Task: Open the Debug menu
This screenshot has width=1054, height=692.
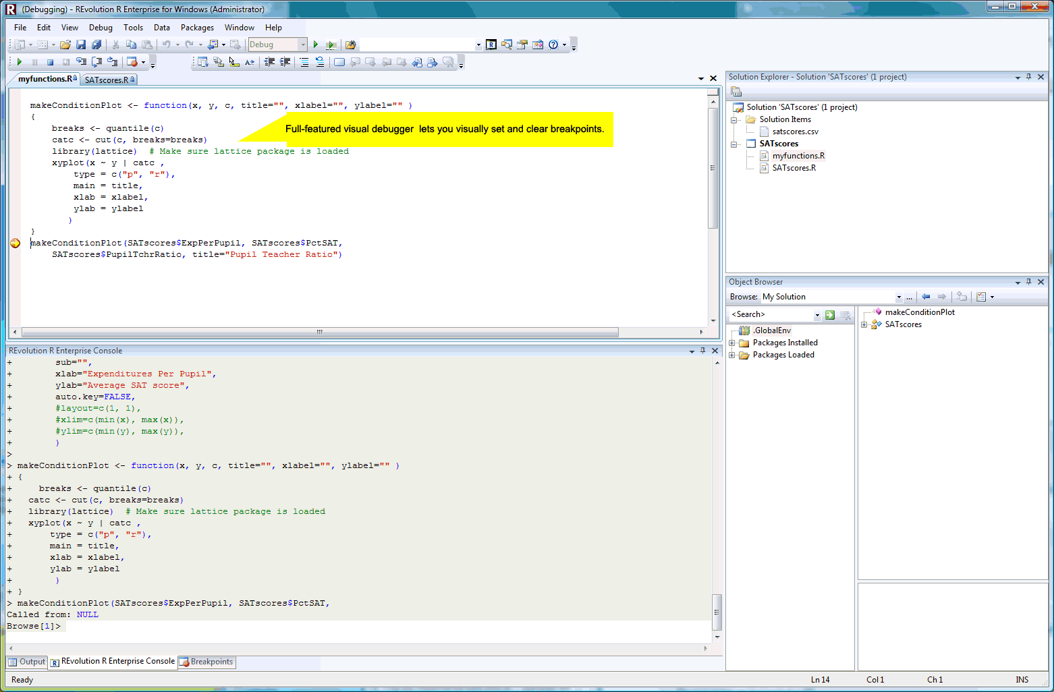Action: pos(101,28)
